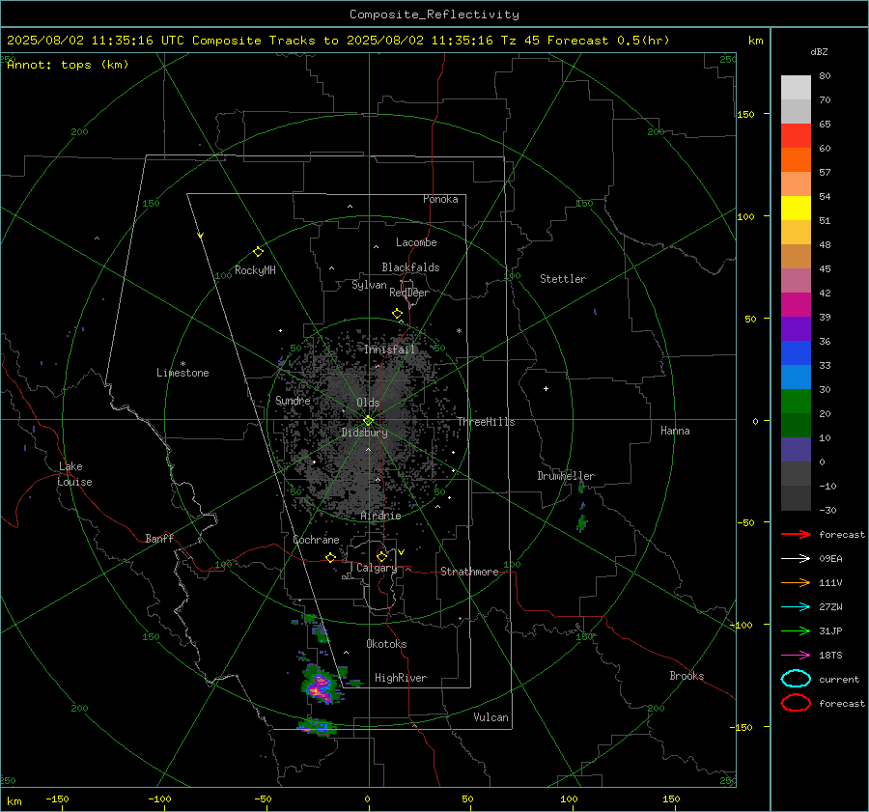The width and height of the screenshot is (869, 812).
Task: Select the light blue dBZ swatch
Action: pyautogui.click(x=796, y=377)
